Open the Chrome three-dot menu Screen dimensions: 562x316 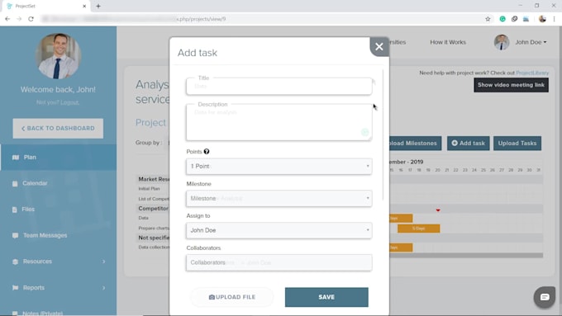554,19
